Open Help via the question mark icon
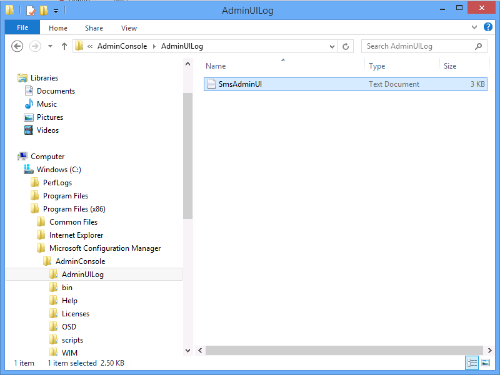Viewport: 500px width, 375px height. click(488, 27)
